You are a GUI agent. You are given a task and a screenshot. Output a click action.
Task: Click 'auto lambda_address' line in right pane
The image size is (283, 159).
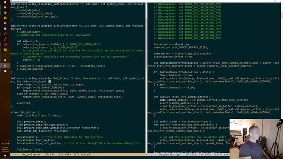tap(204, 100)
